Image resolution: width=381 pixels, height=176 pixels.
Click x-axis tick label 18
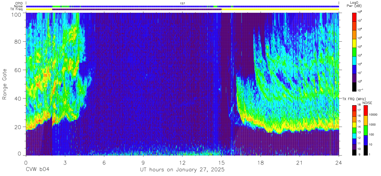pyautogui.click(x=261, y=163)
